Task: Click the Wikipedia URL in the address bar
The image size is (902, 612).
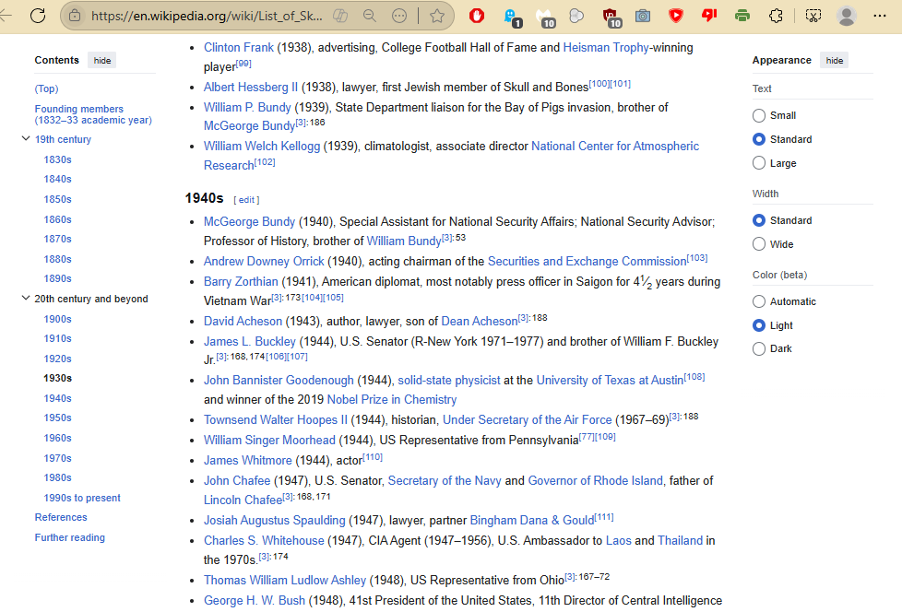Action: coord(207,16)
